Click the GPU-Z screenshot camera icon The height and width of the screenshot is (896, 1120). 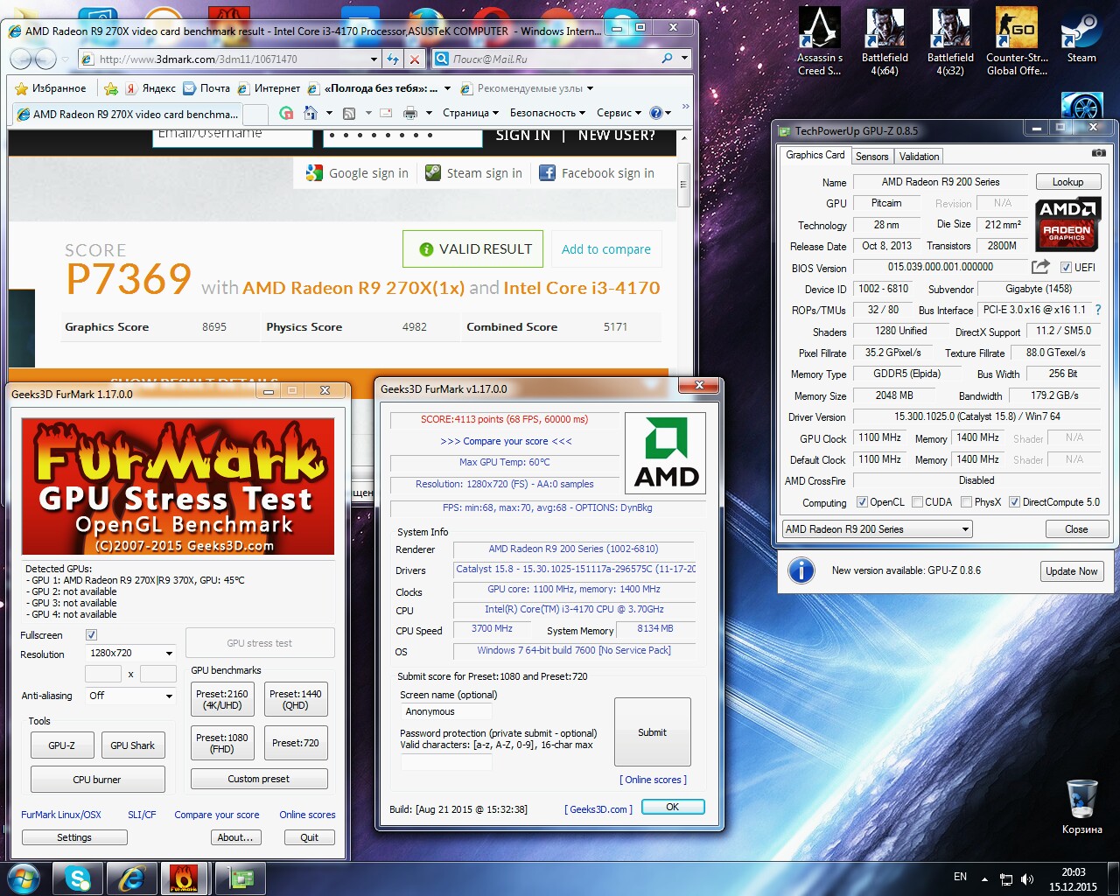pyautogui.click(x=1098, y=153)
